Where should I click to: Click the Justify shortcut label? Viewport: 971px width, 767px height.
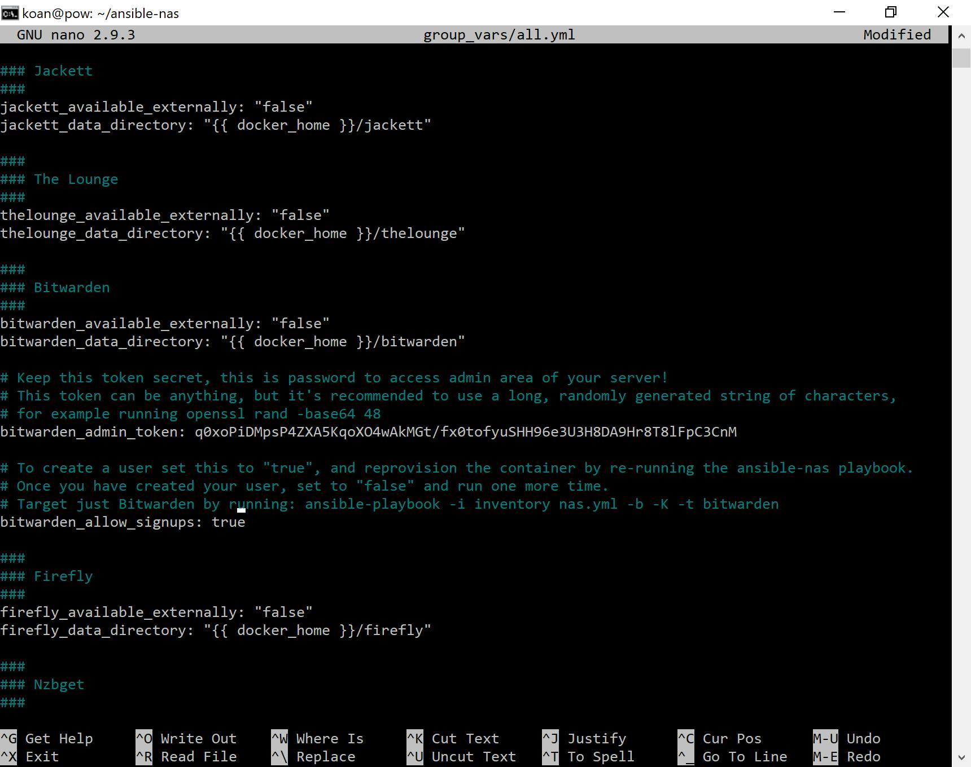(597, 739)
